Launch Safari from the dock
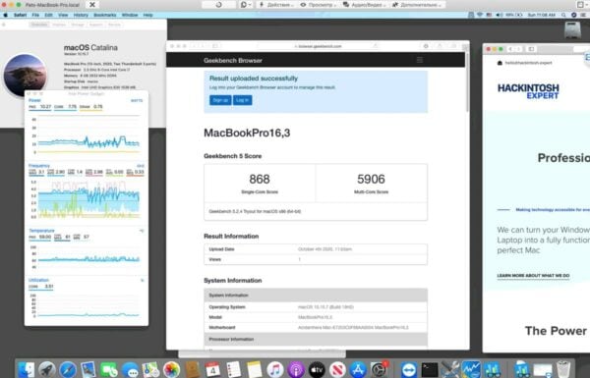Screen dimensions: 590x378 (68, 370)
